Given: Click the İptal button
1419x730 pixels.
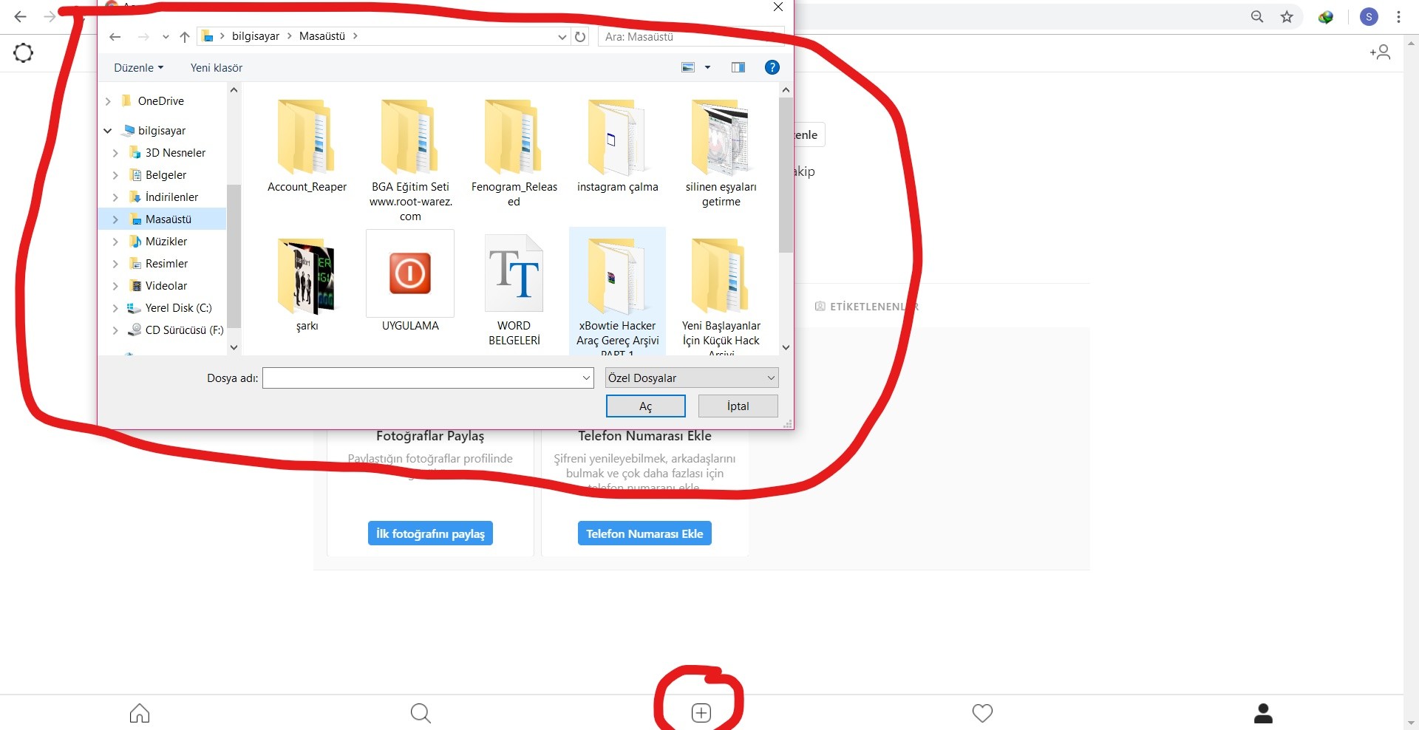Looking at the screenshot, I should click(x=738, y=406).
